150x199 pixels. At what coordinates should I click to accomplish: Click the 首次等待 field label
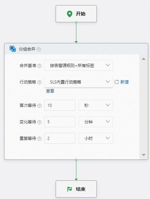point(28,106)
